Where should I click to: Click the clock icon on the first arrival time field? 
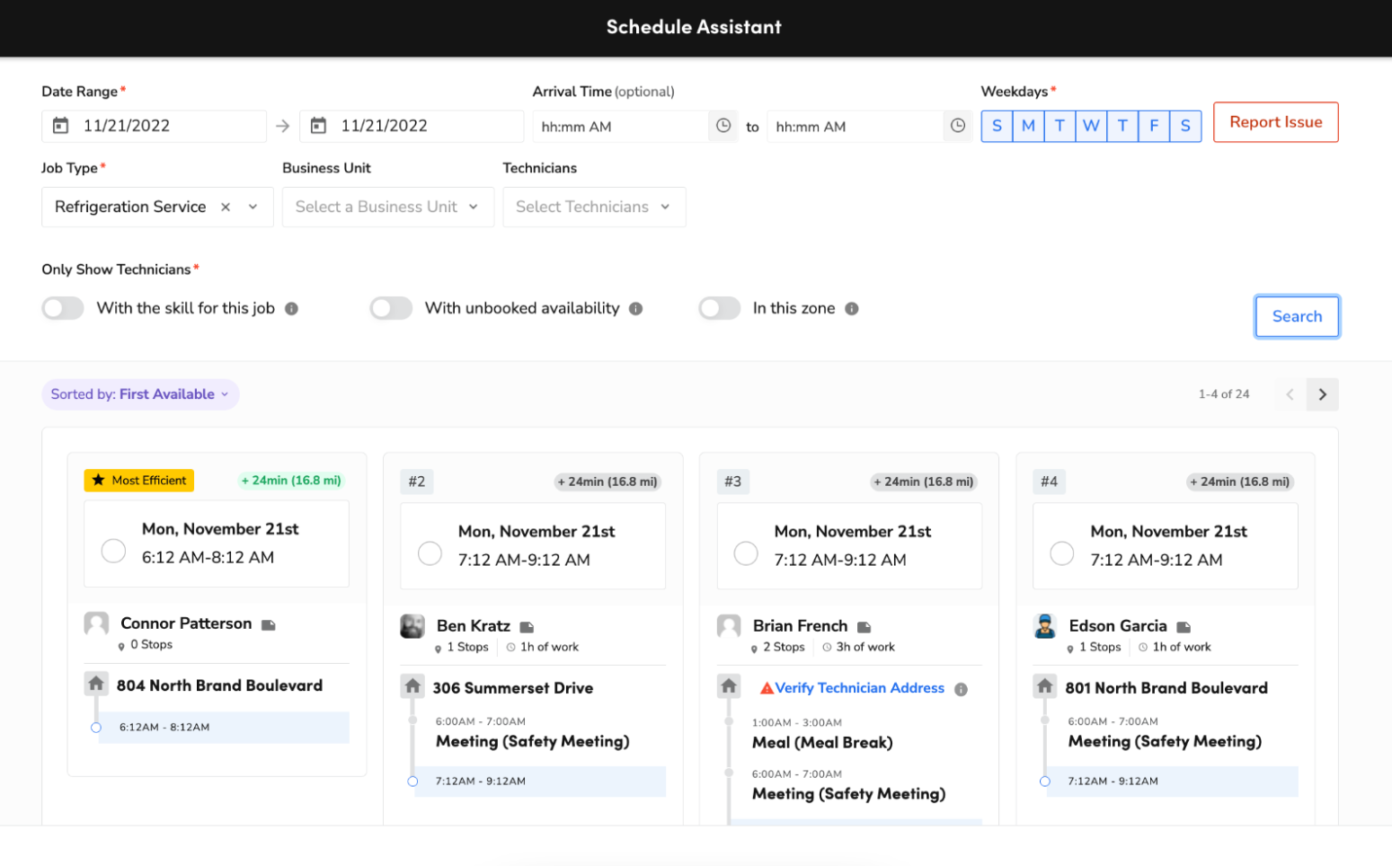coord(723,126)
